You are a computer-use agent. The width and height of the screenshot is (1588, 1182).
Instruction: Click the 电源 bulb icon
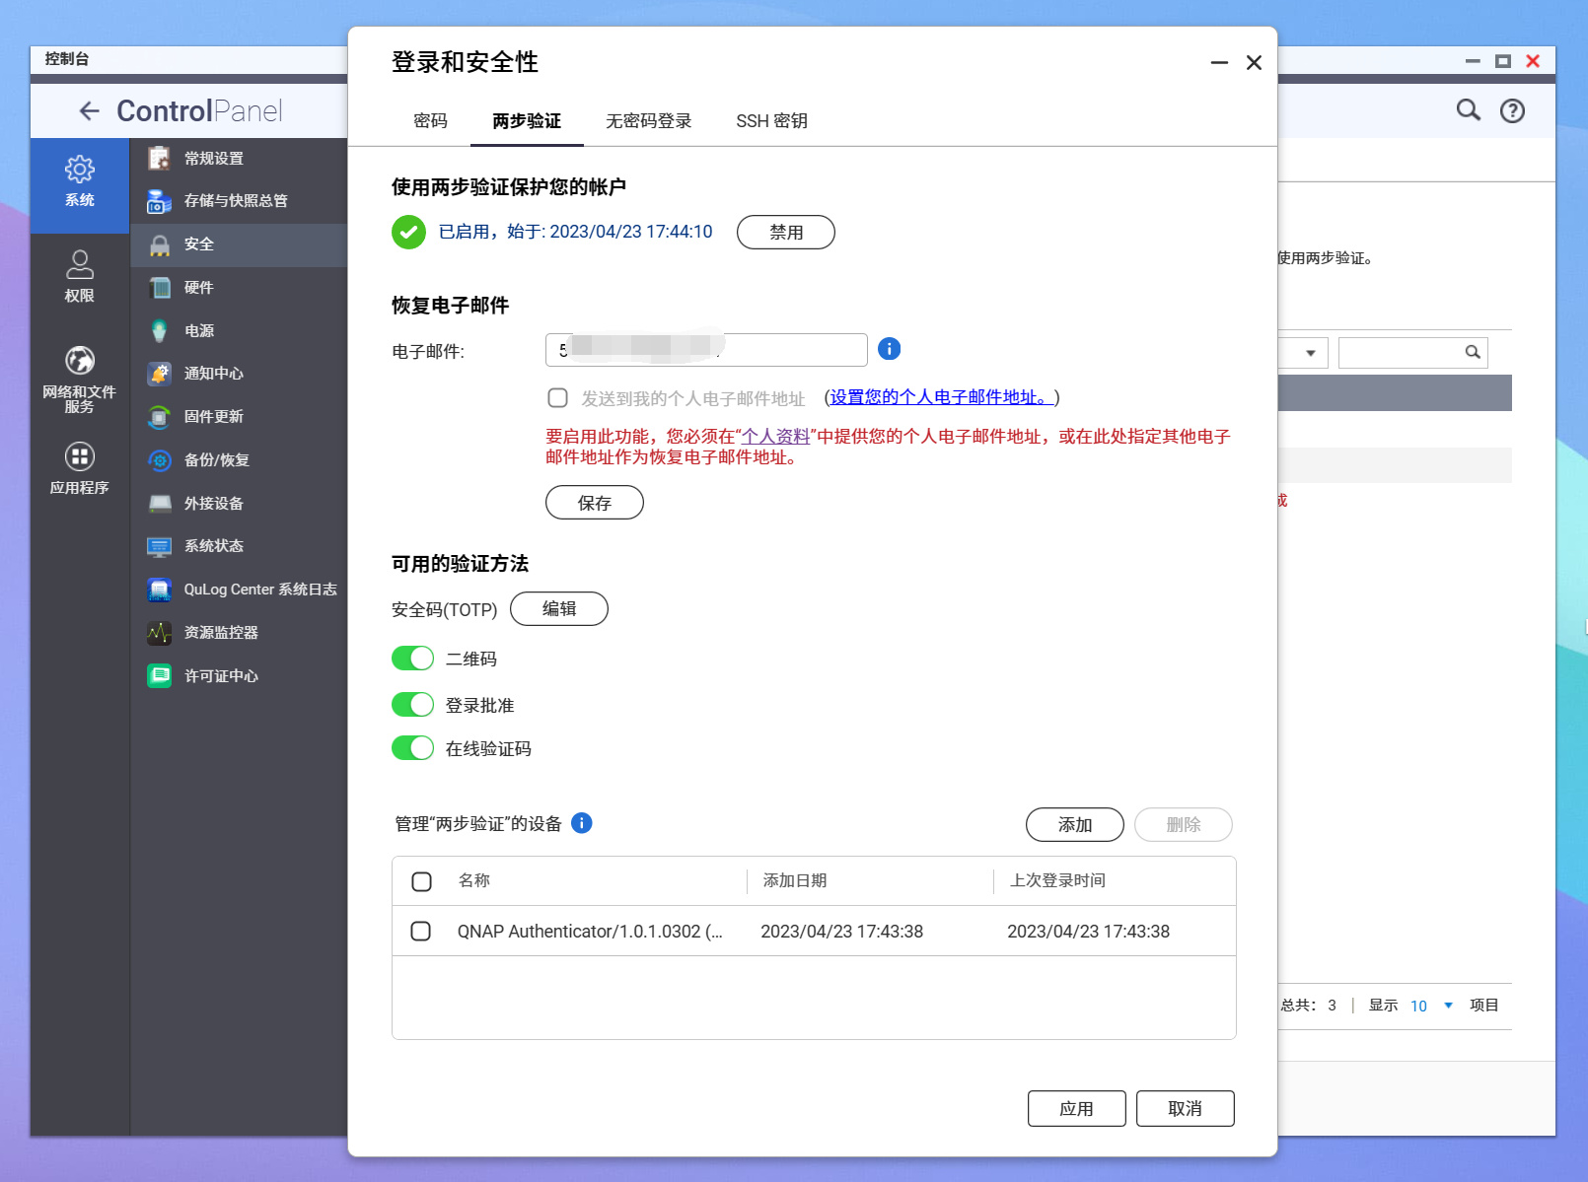coord(159,331)
